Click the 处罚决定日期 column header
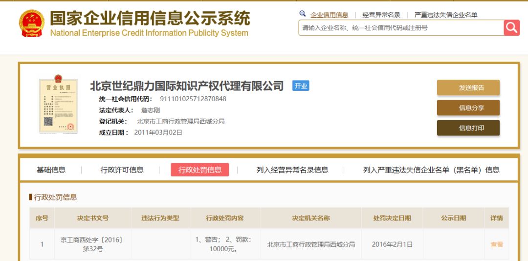The height and width of the screenshot is (261, 528). [392, 218]
